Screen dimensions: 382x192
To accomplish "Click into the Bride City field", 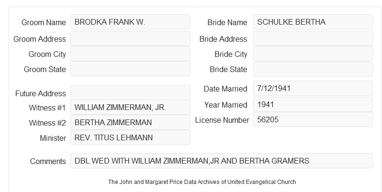I will click(313, 54).
